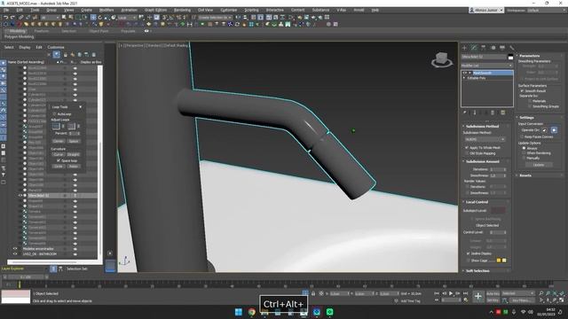The height and width of the screenshot is (319, 568).
Task: Expand the Resets rollout
Action: [x=525, y=175]
